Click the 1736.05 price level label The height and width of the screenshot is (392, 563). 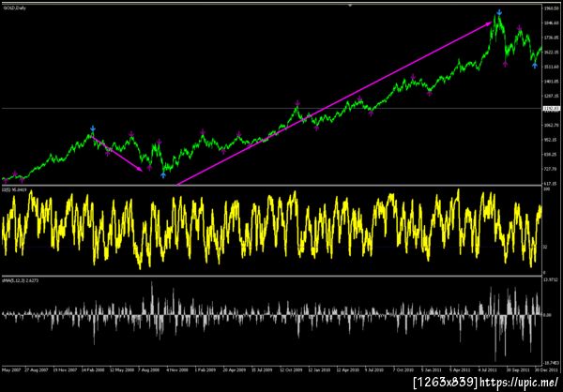point(552,38)
